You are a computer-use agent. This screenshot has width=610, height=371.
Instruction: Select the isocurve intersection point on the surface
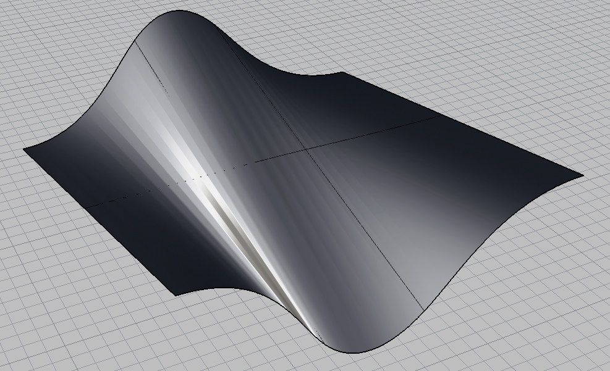point(306,149)
